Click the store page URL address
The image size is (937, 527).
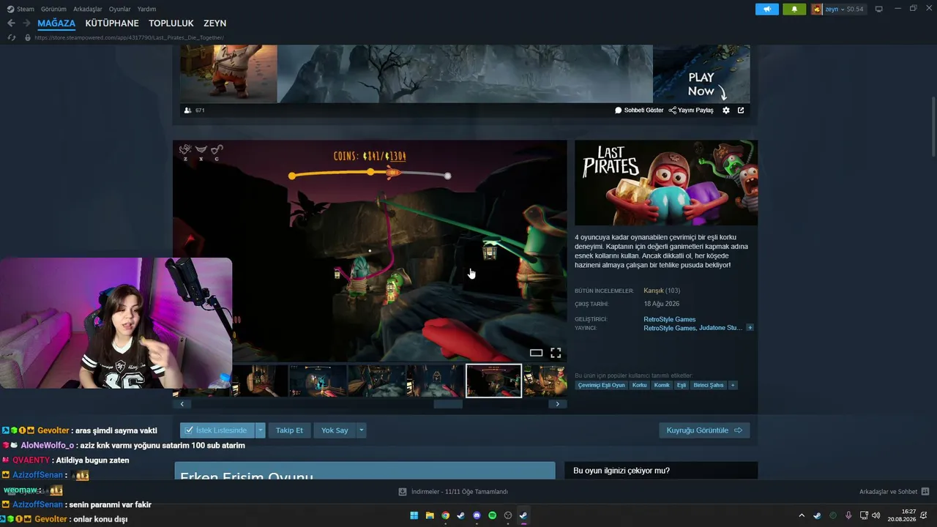(x=129, y=37)
